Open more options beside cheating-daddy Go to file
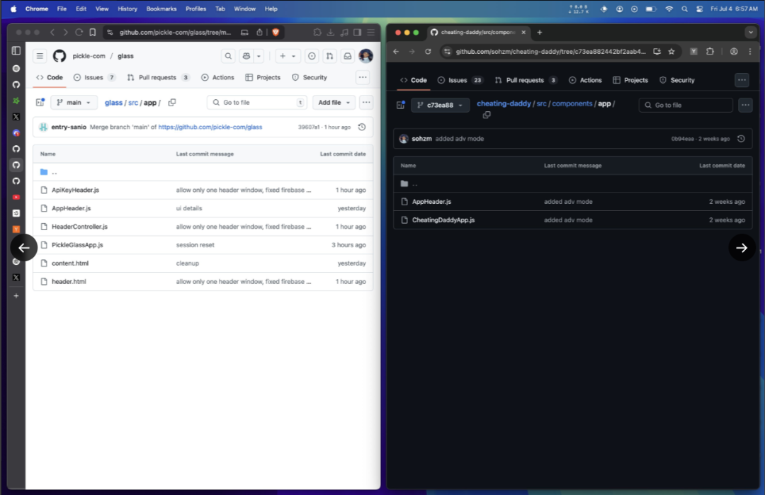Viewport: 765px width, 495px height. tap(745, 105)
